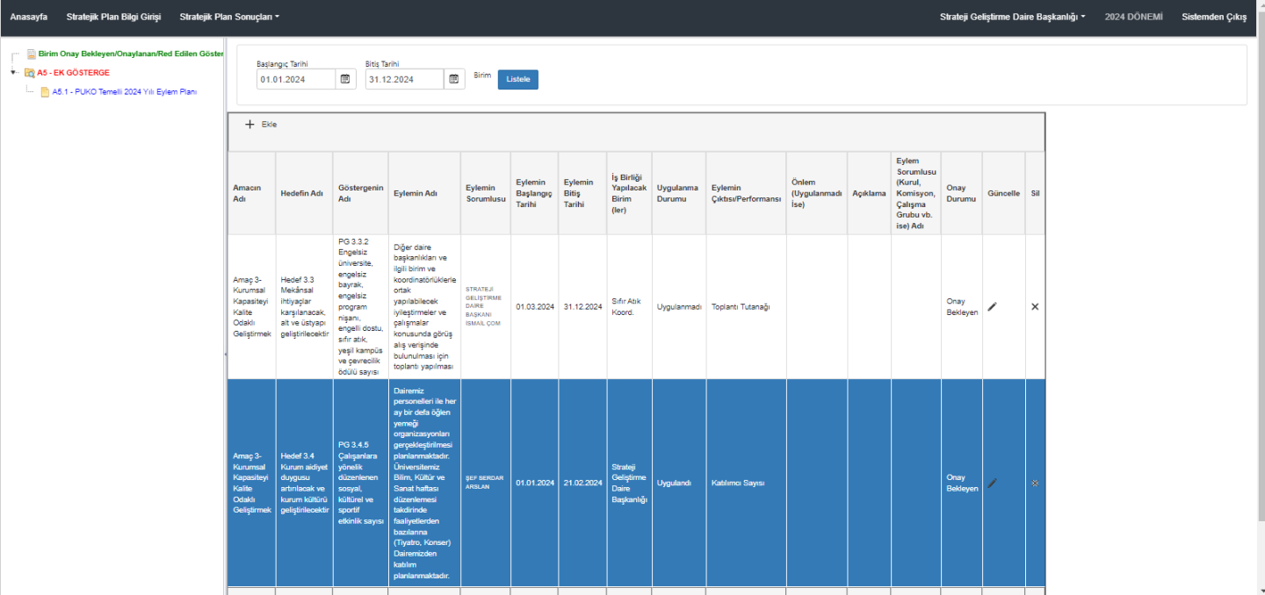Collapse the A5 - EK GÖSTERGE tree node
This screenshot has width=1265, height=595.
[x=14, y=73]
